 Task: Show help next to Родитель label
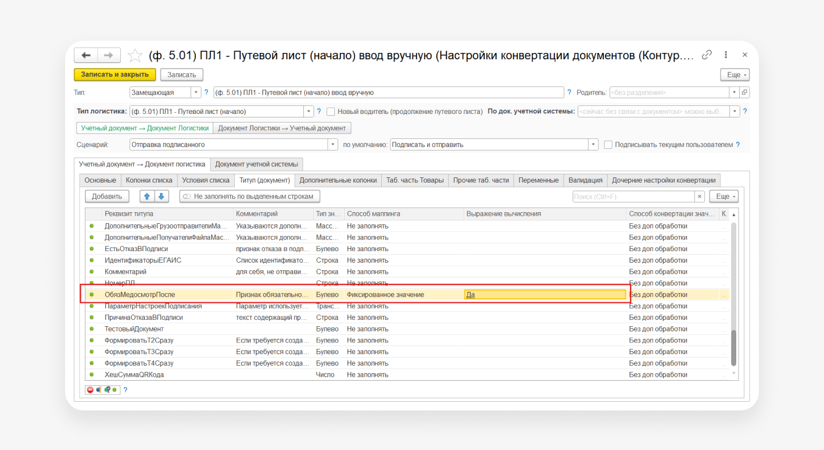coord(569,92)
